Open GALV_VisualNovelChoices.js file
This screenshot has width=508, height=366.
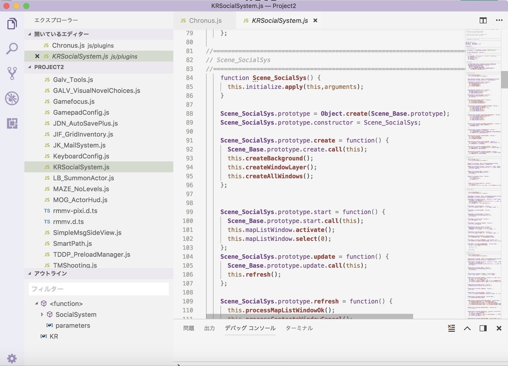pyautogui.click(x=99, y=91)
